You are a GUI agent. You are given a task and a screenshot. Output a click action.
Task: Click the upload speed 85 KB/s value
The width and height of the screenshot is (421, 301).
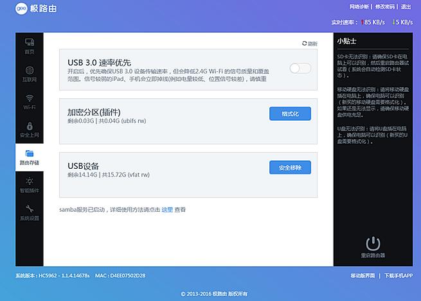[x=375, y=22]
